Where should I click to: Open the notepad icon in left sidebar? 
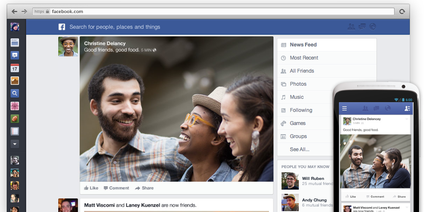(x=15, y=131)
